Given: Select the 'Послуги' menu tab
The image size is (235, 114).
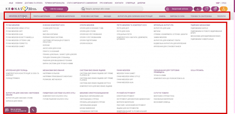Looking at the screenshot, I should coord(221,16).
